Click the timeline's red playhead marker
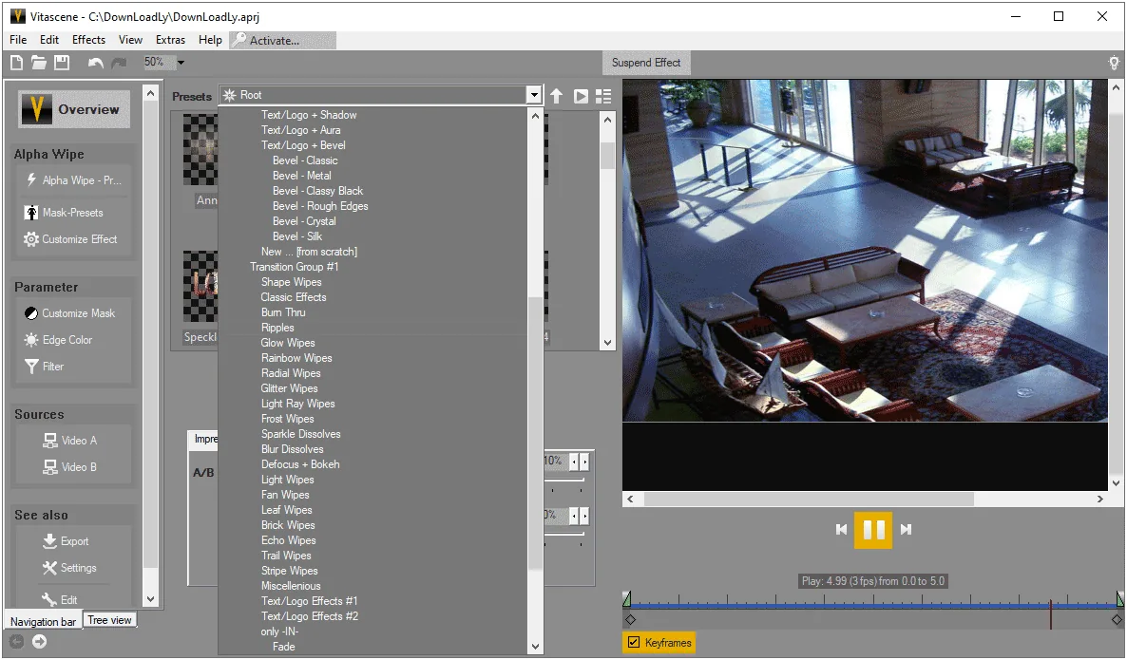This screenshot has width=1127, height=660. (1051, 614)
